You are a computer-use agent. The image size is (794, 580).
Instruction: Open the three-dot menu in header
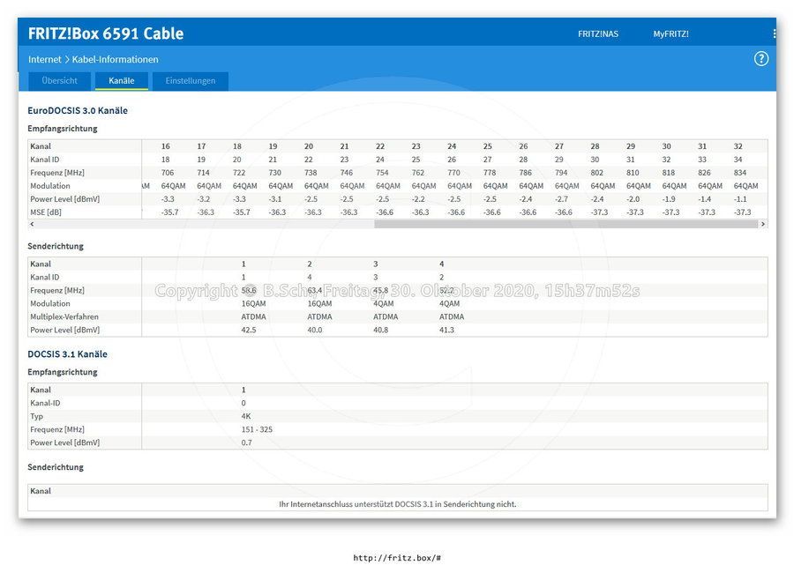click(774, 33)
